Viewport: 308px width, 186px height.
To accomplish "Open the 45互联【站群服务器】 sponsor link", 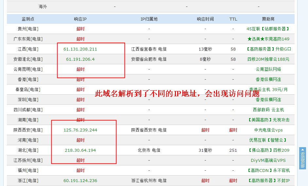I will pos(268,29).
